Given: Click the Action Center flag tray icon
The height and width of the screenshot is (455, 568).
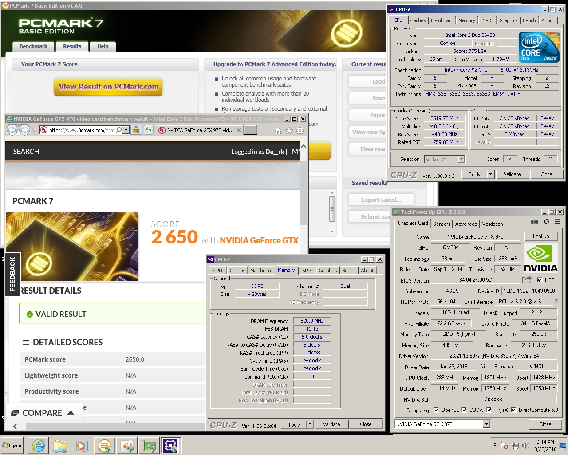Looking at the screenshot, I should pos(505,446).
